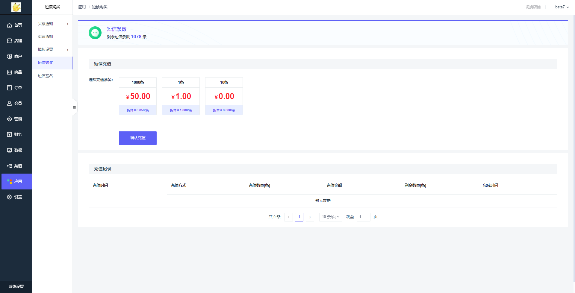This screenshot has width=575, height=293.
Task: Click the 充值金额 column header
Action: tap(334, 186)
